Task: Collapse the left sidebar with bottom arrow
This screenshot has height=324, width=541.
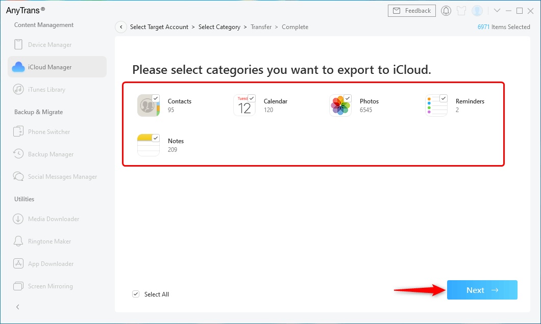Action: pos(18,307)
